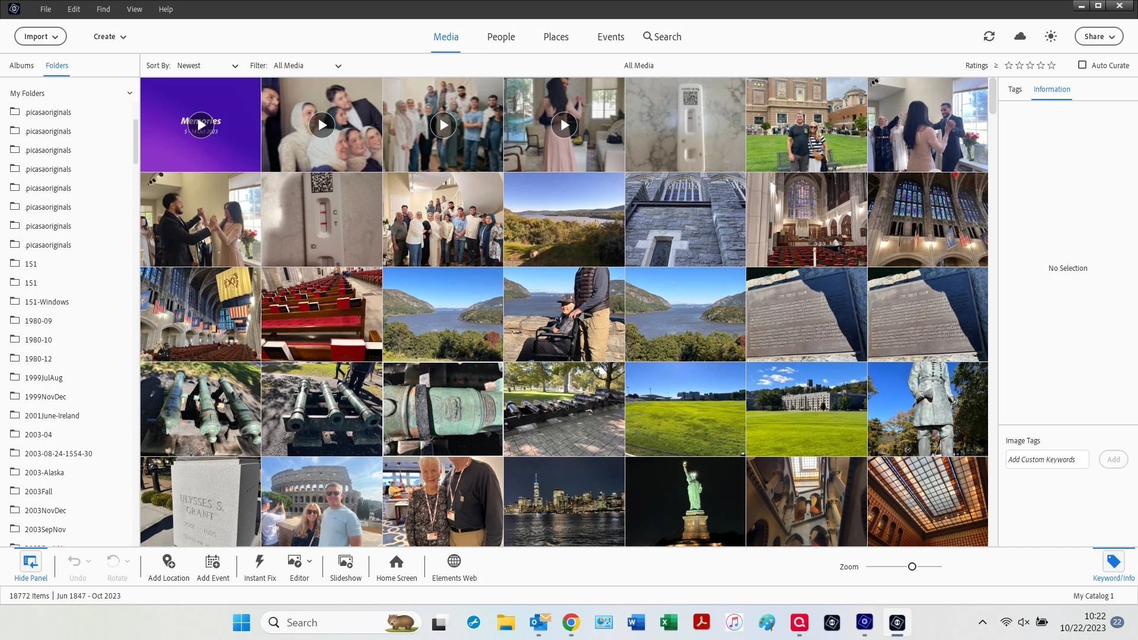Open the cloud storage icon

[1020, 37]
